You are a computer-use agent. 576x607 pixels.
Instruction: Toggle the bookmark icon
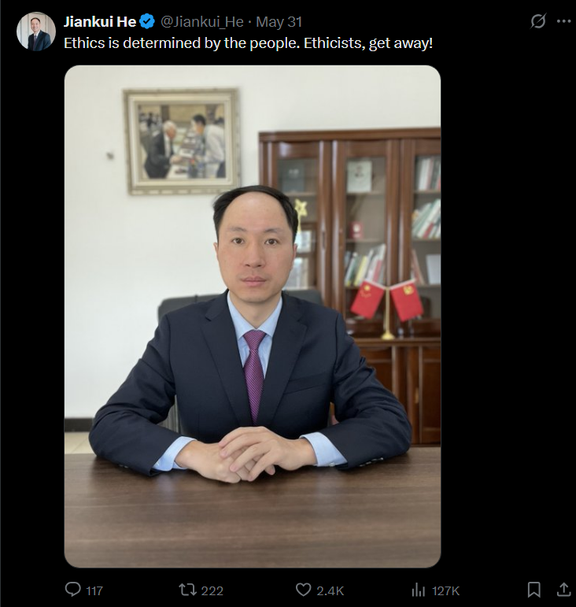[534, 590]
